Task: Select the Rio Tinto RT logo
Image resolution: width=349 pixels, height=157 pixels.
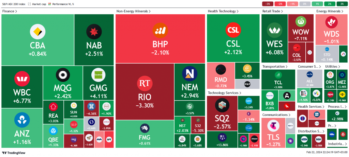Action: coord(145,83)
